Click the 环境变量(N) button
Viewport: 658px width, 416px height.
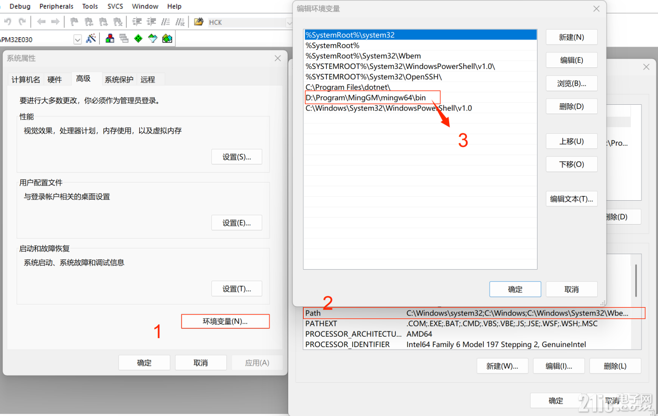pos(225,321)
